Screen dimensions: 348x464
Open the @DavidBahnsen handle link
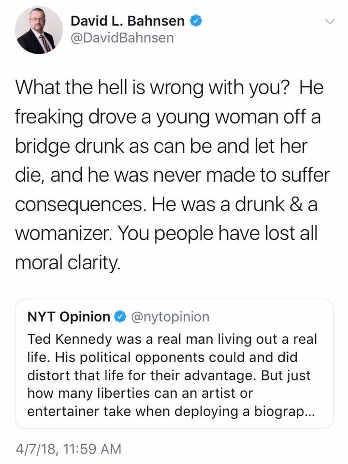click(122, 38)
